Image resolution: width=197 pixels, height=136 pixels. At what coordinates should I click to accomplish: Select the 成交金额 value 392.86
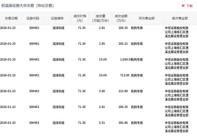point(123,123)
